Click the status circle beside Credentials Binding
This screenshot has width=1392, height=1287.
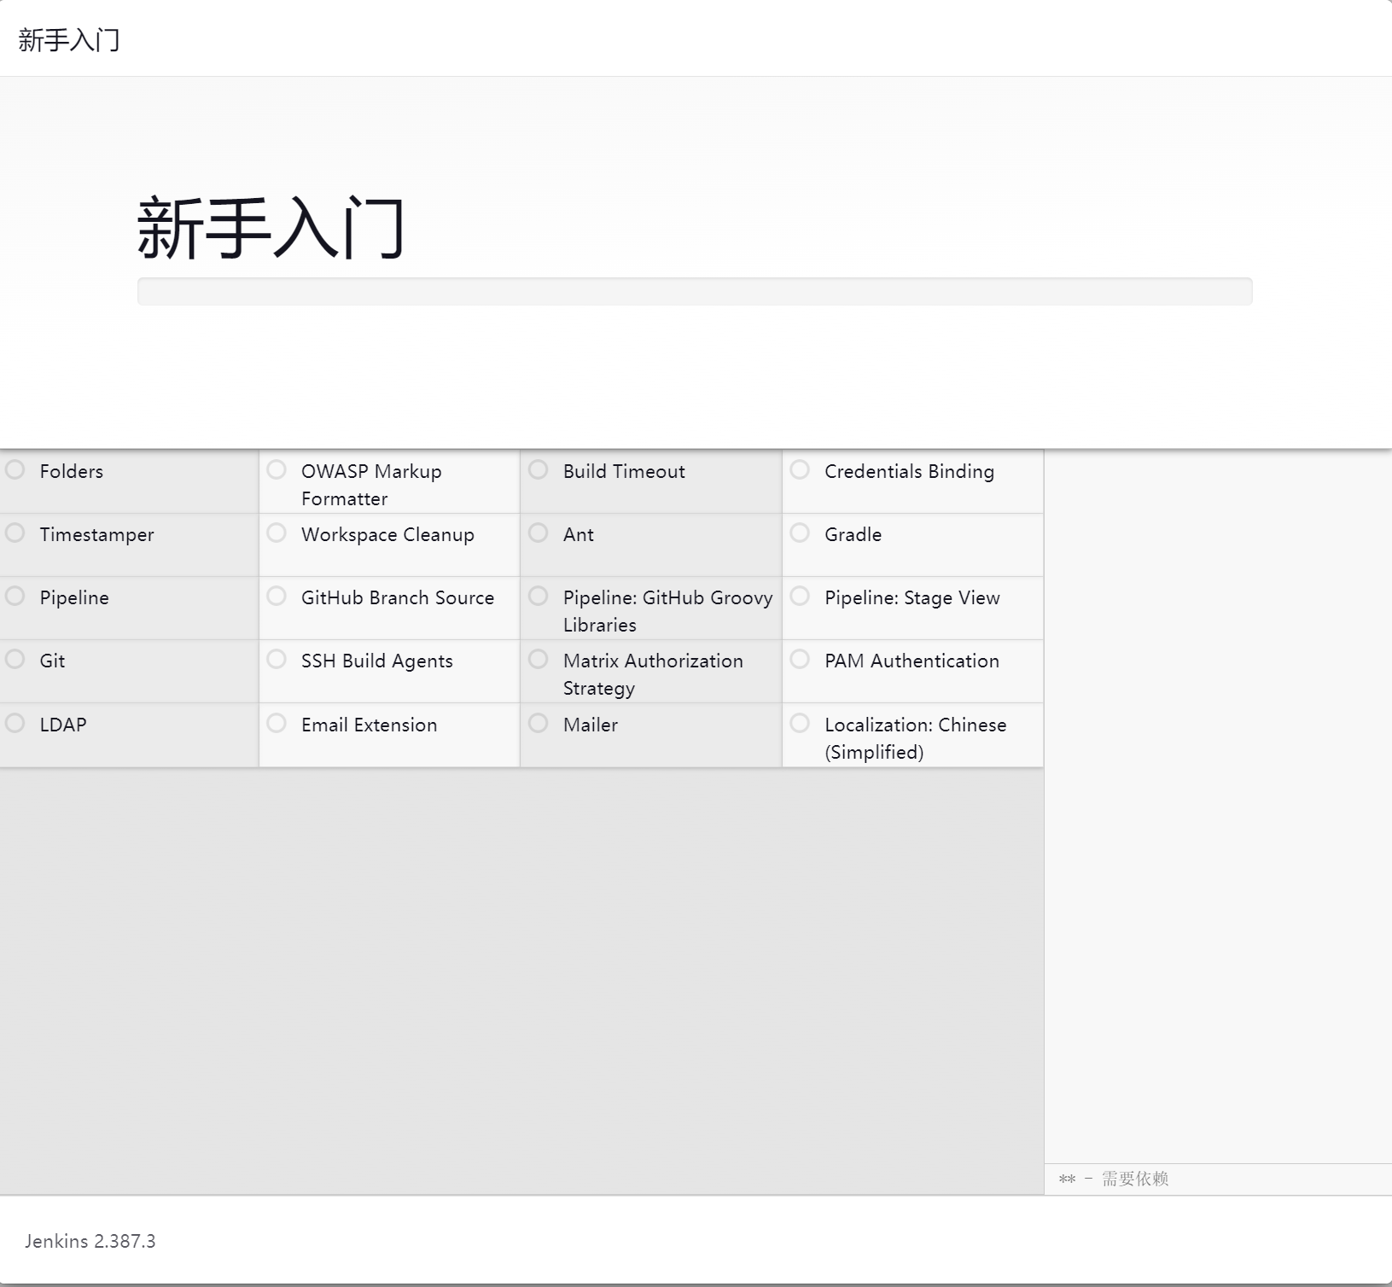[800, 469]
